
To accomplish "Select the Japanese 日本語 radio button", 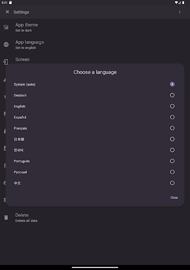I will click(172, 139).
